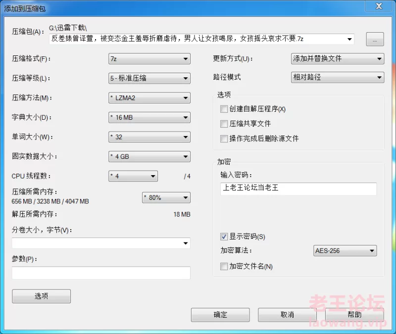Click into the 参数 parameters text field
396x334 pixels.
[101, 273]
